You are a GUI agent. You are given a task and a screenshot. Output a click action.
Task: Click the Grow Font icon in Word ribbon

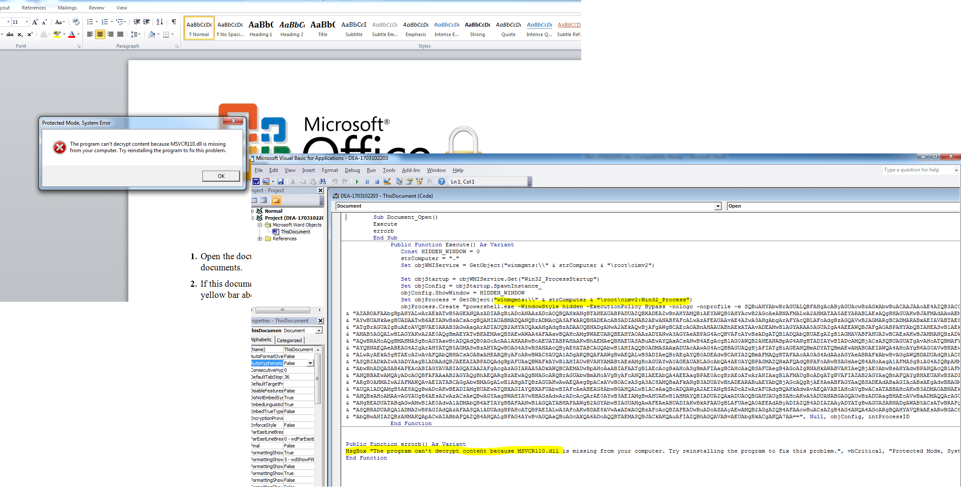pyautogui.click(x=35, y=22)
